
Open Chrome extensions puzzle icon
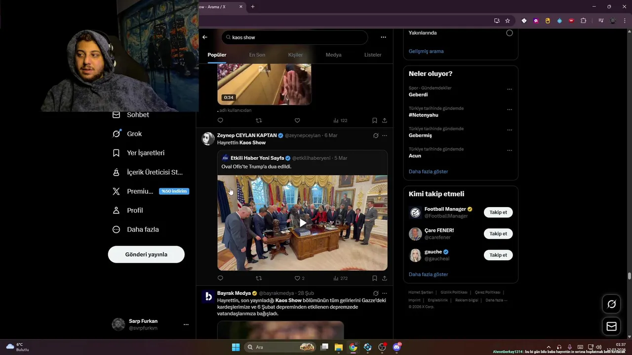[x=584, y=21]
